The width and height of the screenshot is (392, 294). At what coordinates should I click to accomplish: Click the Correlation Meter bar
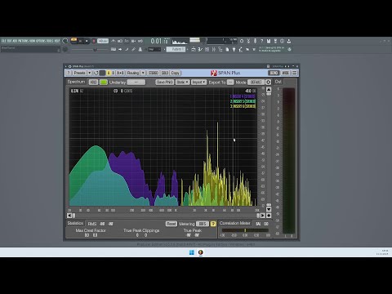(x=245, y=230)
